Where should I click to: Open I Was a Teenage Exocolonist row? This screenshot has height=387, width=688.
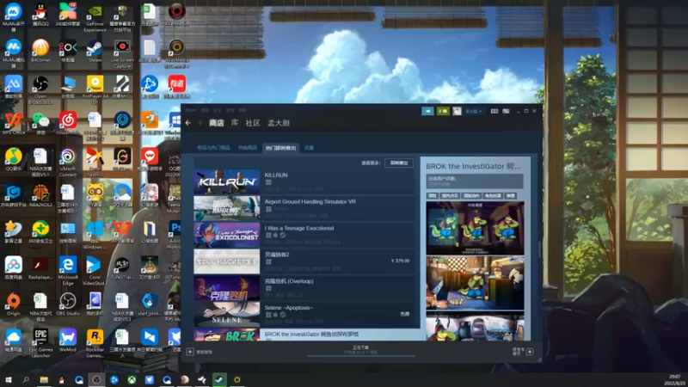point(304,235)
